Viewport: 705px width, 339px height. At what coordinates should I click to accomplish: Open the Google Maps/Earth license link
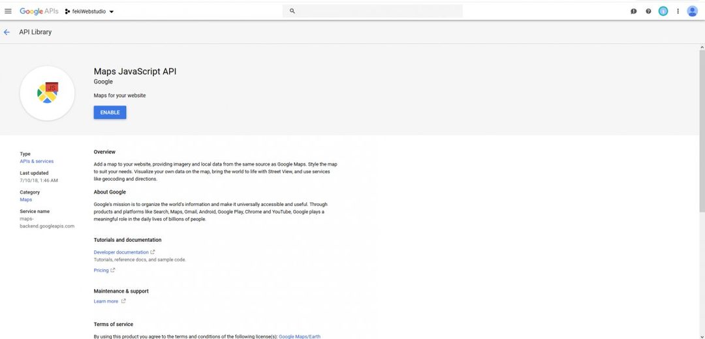[x=300, y=336]
